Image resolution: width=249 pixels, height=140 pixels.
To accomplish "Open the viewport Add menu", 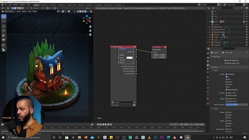I will tap(30, 11).
